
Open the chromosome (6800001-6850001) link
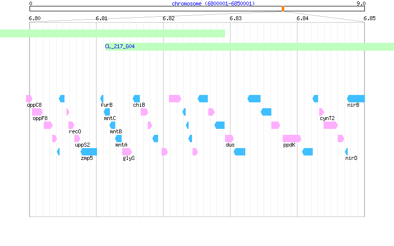[213, 3]
